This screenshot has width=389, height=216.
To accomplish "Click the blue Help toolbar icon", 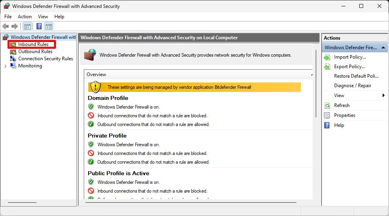I will pyautogui.click(x=39, y=27).
